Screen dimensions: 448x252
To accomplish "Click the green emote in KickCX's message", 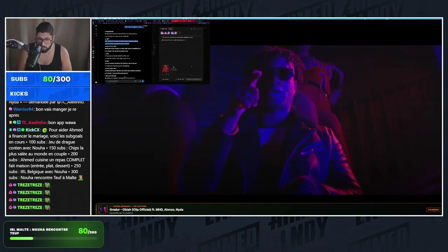I will point(45,130).
